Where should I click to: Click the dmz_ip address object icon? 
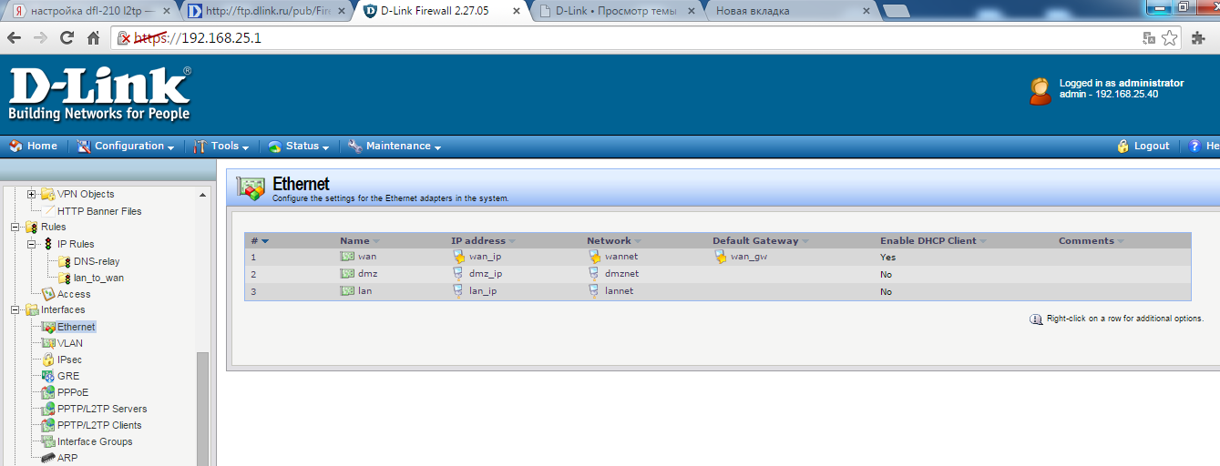(x=459, y=273)
